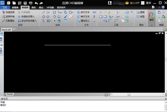
Task: Click 快速选择 quick select
Action: 8,12
